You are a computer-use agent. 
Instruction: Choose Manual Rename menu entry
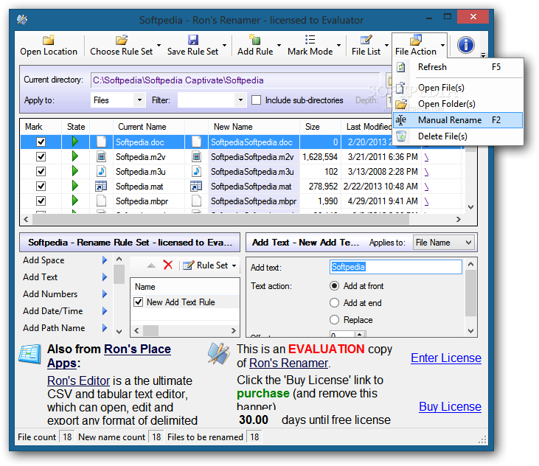pyautogui.click(x=458, y=120)
